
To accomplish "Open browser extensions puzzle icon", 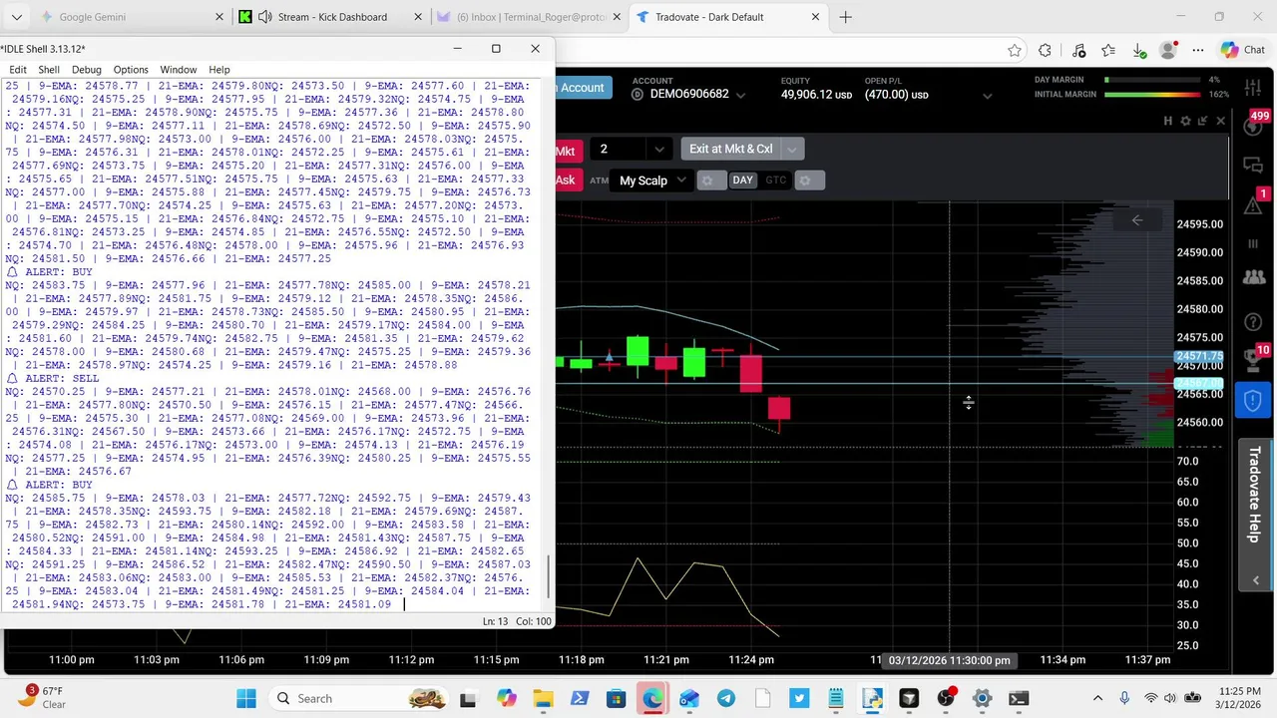I will click(1046, 50).
